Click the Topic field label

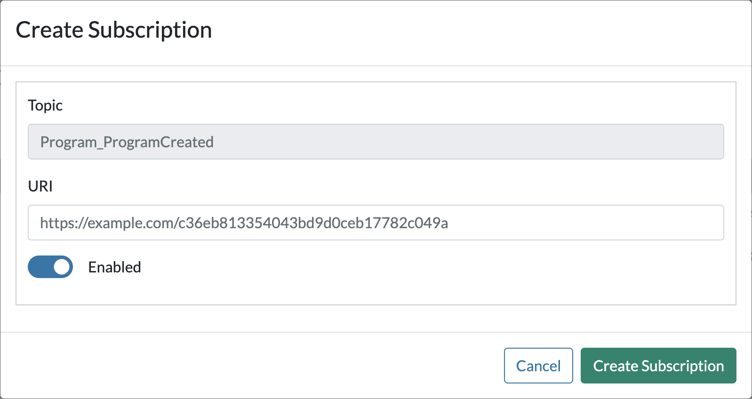click(45, 105)
